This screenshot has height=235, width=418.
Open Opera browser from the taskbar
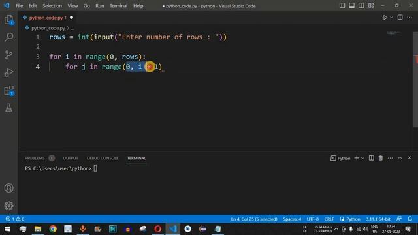[157, 229]
